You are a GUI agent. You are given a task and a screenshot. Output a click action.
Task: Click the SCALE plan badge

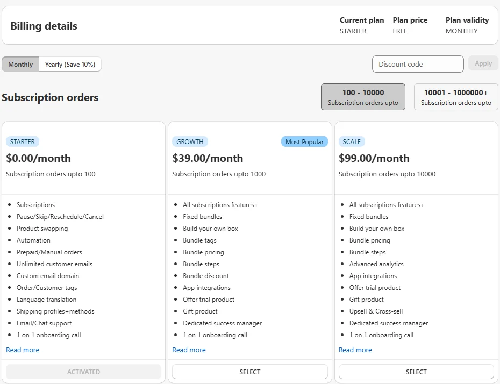pos(352,141)
